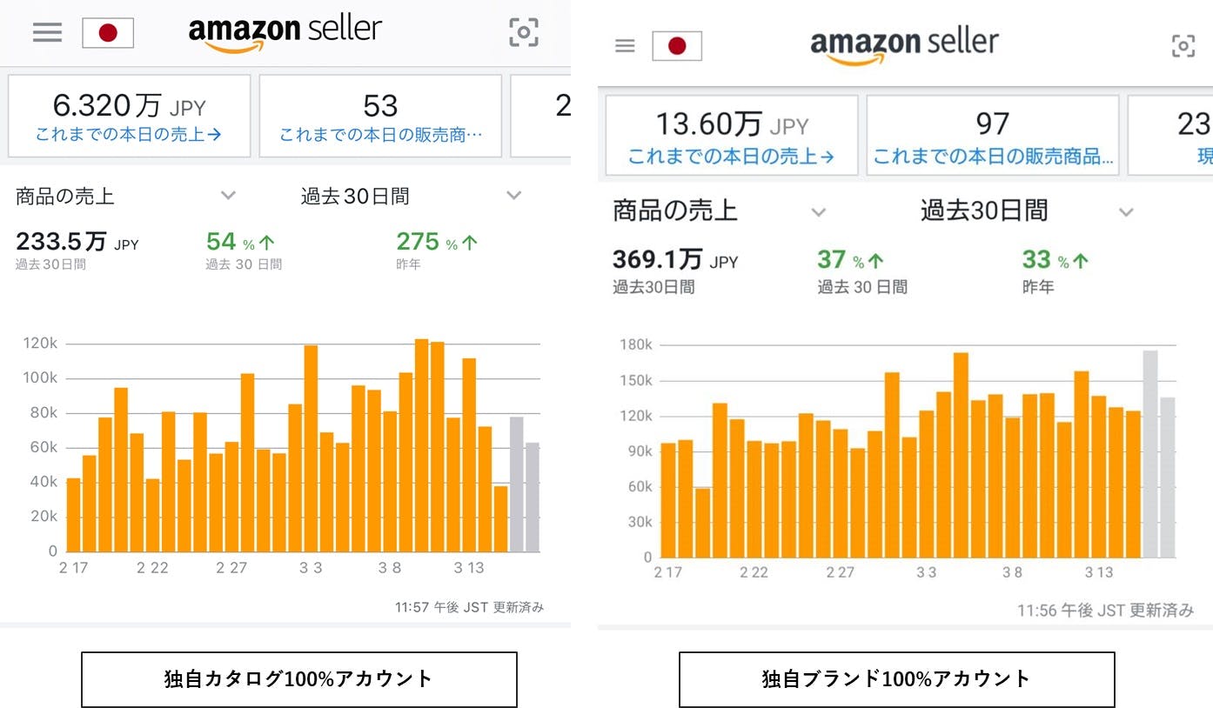The width and height of the screenshot is (1213, 708).
Task: Click the right amazon seller logo
Action: 904,45
